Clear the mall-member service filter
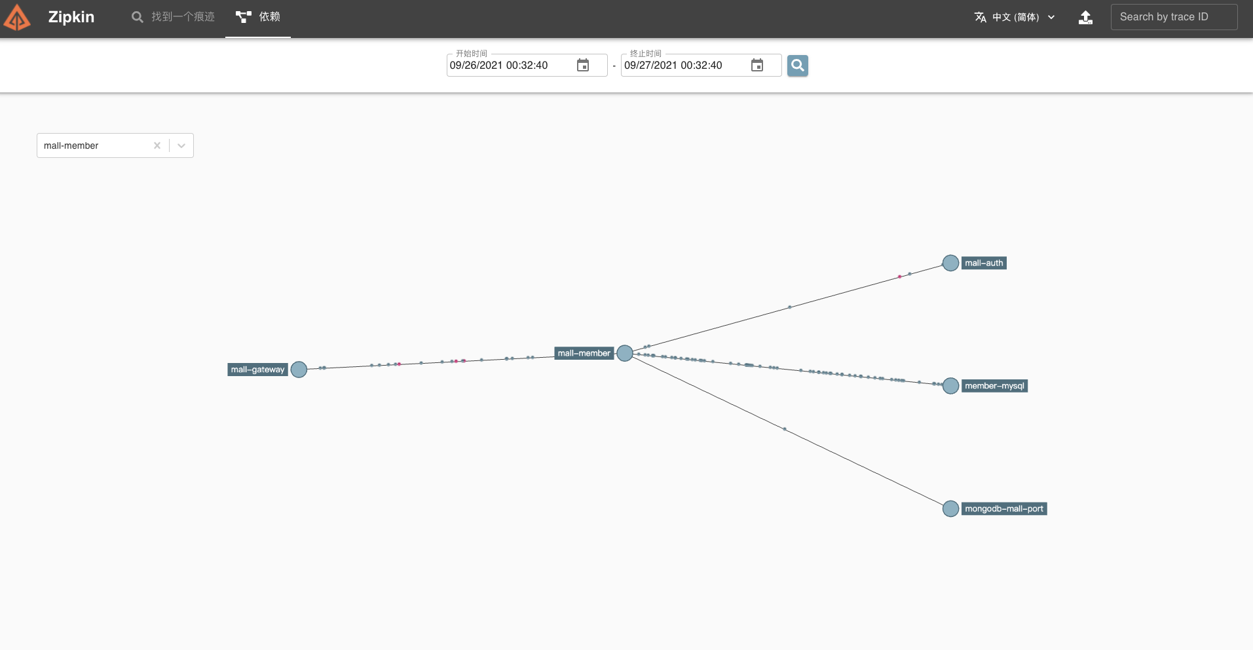This screenshot has width=1253, height=650. coord(157,145)
